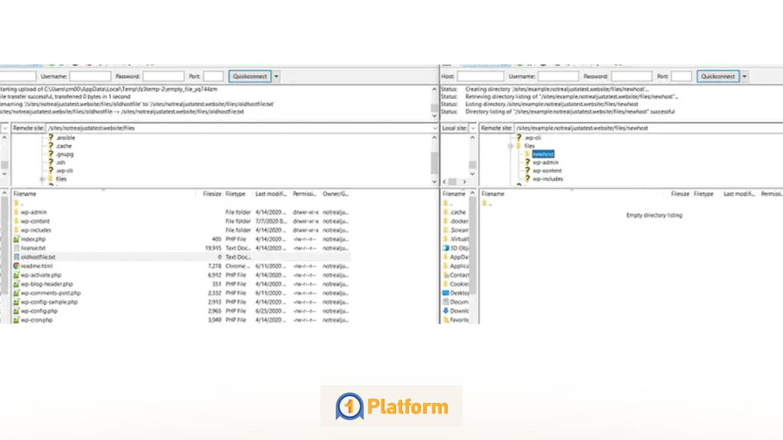Image resolution: width=783 pixels, height=440 pixels.
Task: Click the Password field in right window
Action: tap(631, 76)
